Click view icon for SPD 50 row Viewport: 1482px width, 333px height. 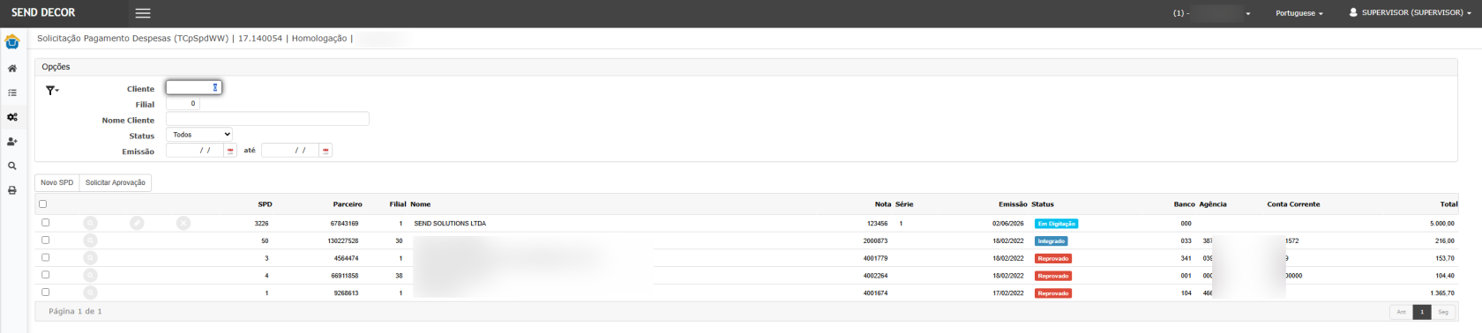[x=91, y=240]
